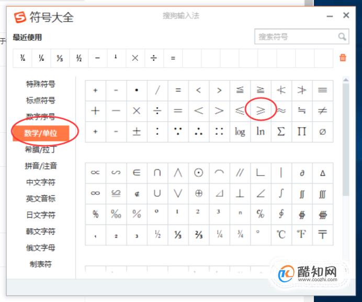Focus the 搜索符号 search field
362x302 pixels.
[301, 37]
